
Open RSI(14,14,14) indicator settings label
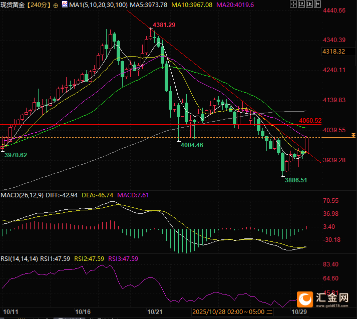pyautogui.click(x=20, y=259)
